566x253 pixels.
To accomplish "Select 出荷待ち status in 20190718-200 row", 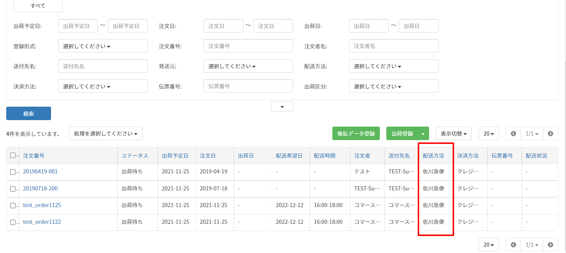I will (x=132, y=188).
